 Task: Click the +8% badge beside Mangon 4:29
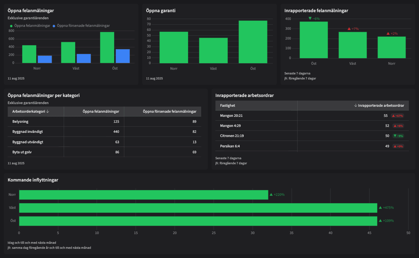point(398,126)
